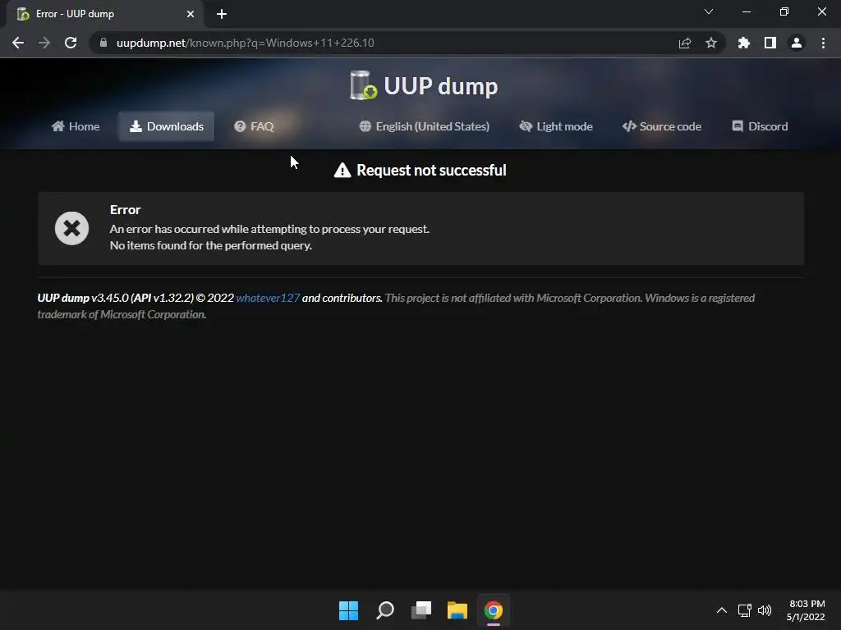
Task: Select the Error - UUP dump tab
Action: point(105,14)
